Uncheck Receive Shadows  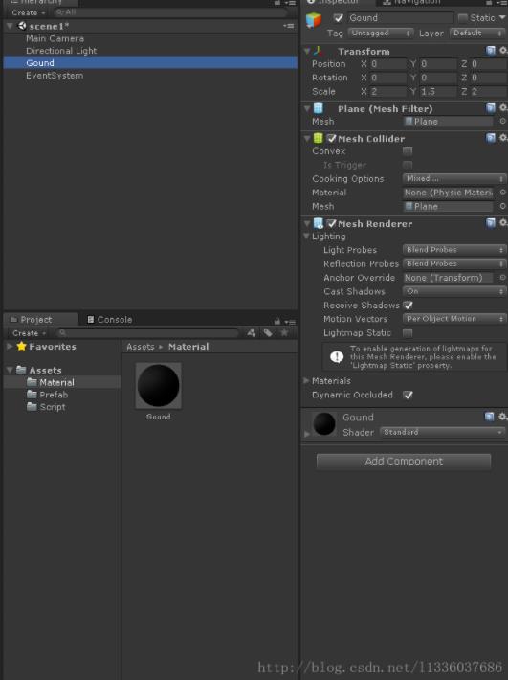[408, 306]
